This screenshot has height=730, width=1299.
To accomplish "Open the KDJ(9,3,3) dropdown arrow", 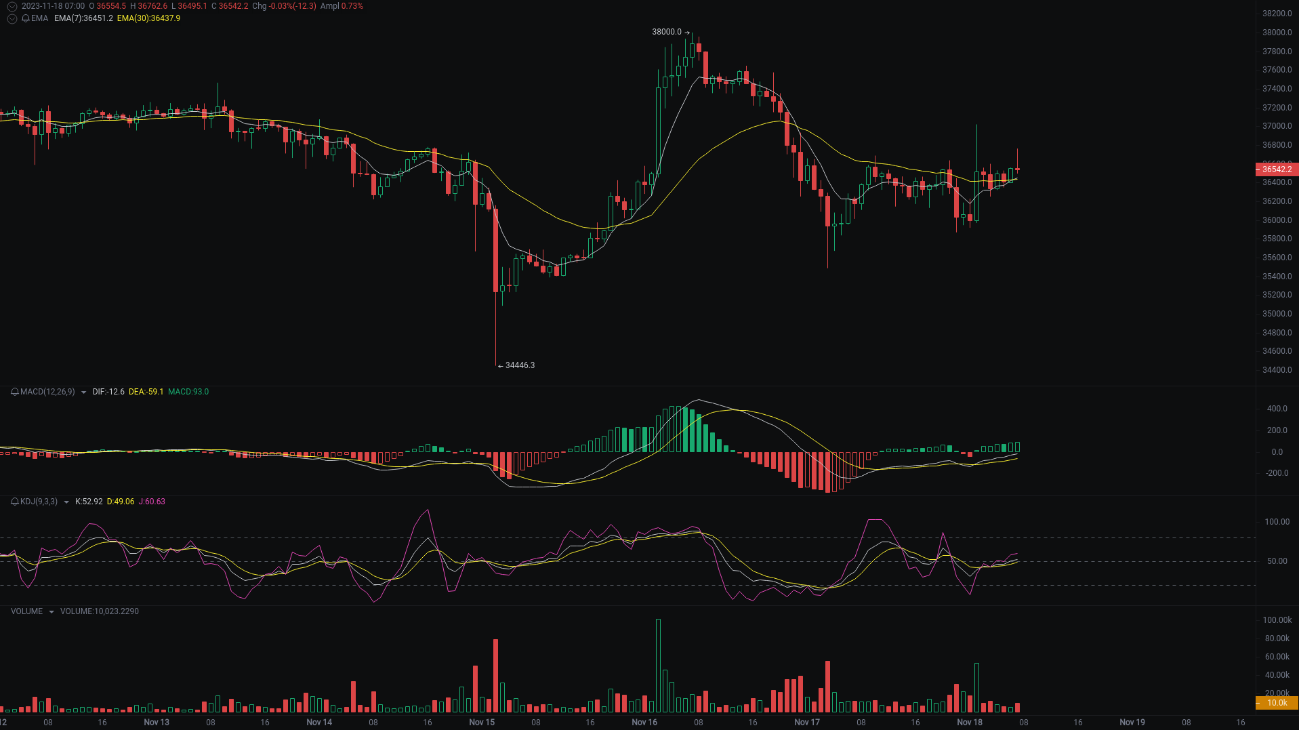I will click(x=66, y=502).
